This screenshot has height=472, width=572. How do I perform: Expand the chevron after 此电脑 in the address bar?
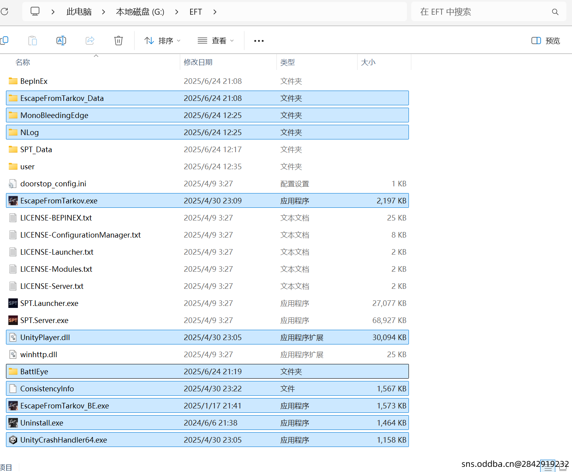[x=103, y=12]
